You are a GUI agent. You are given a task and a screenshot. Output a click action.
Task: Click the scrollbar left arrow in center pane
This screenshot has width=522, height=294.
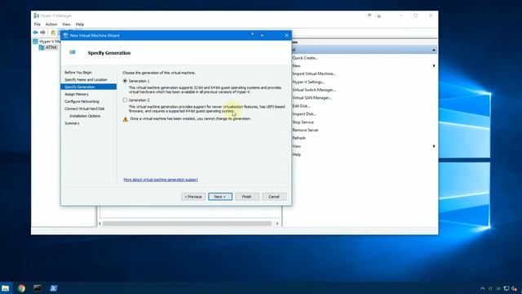(x=100, y=224)
